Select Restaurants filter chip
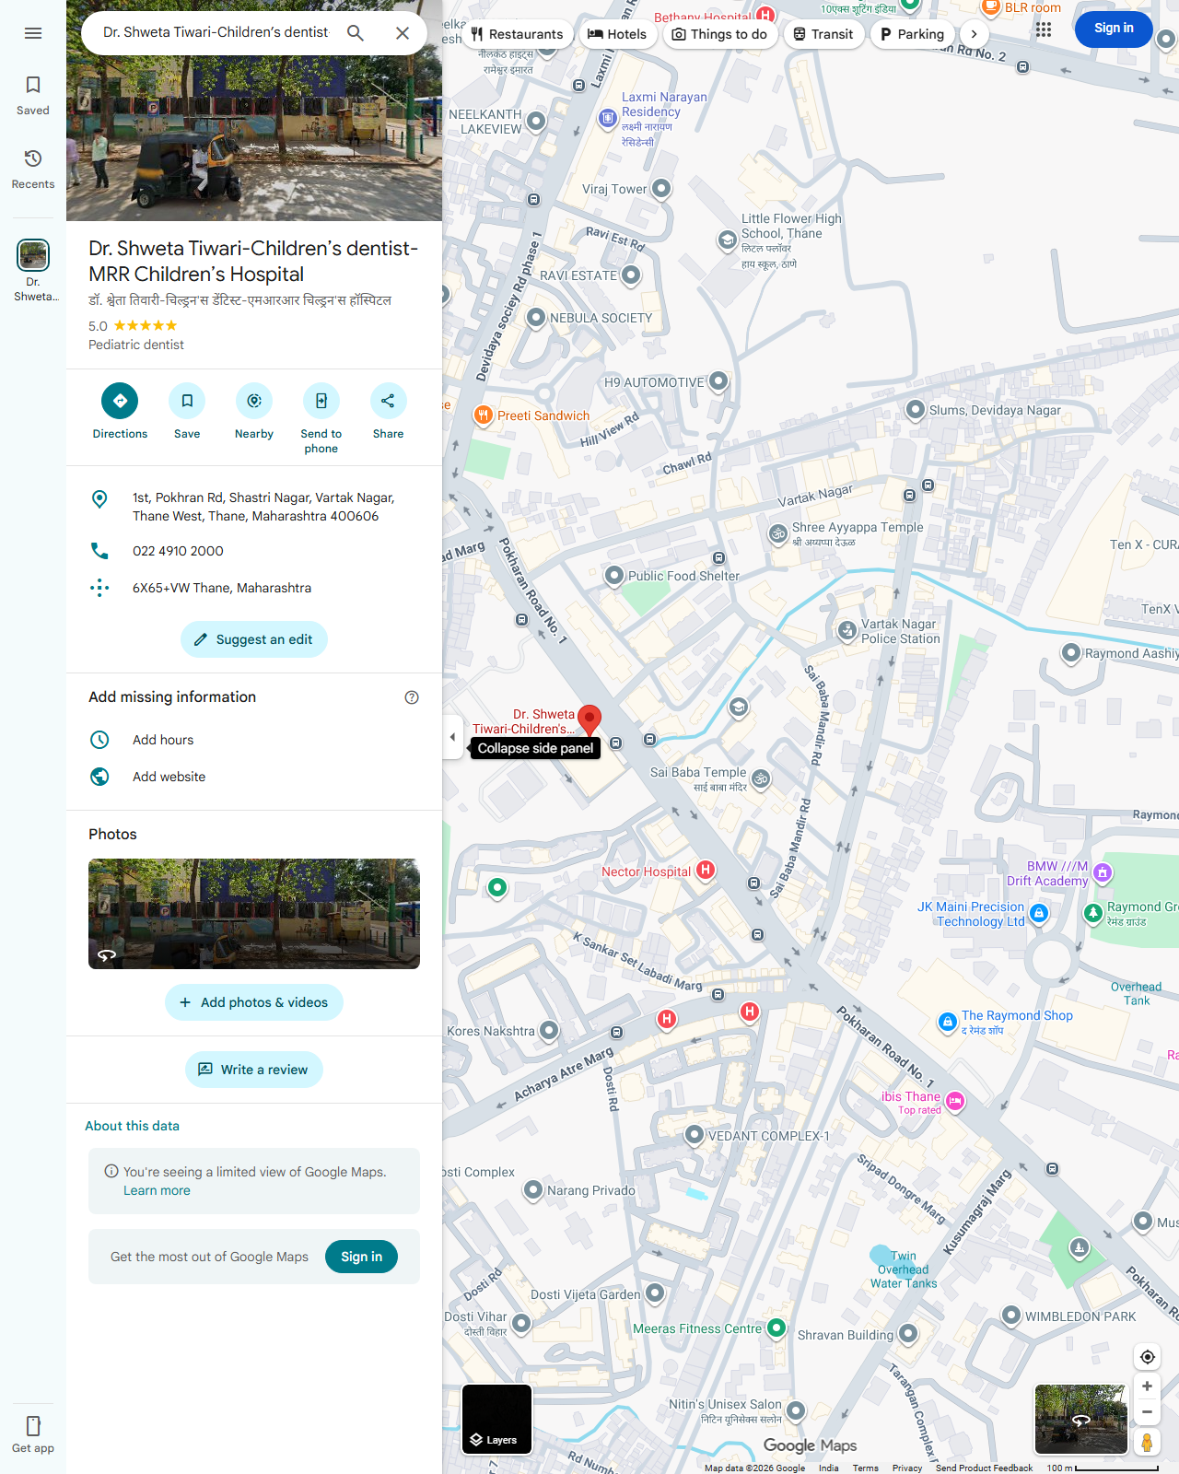 tap(516, 34)
